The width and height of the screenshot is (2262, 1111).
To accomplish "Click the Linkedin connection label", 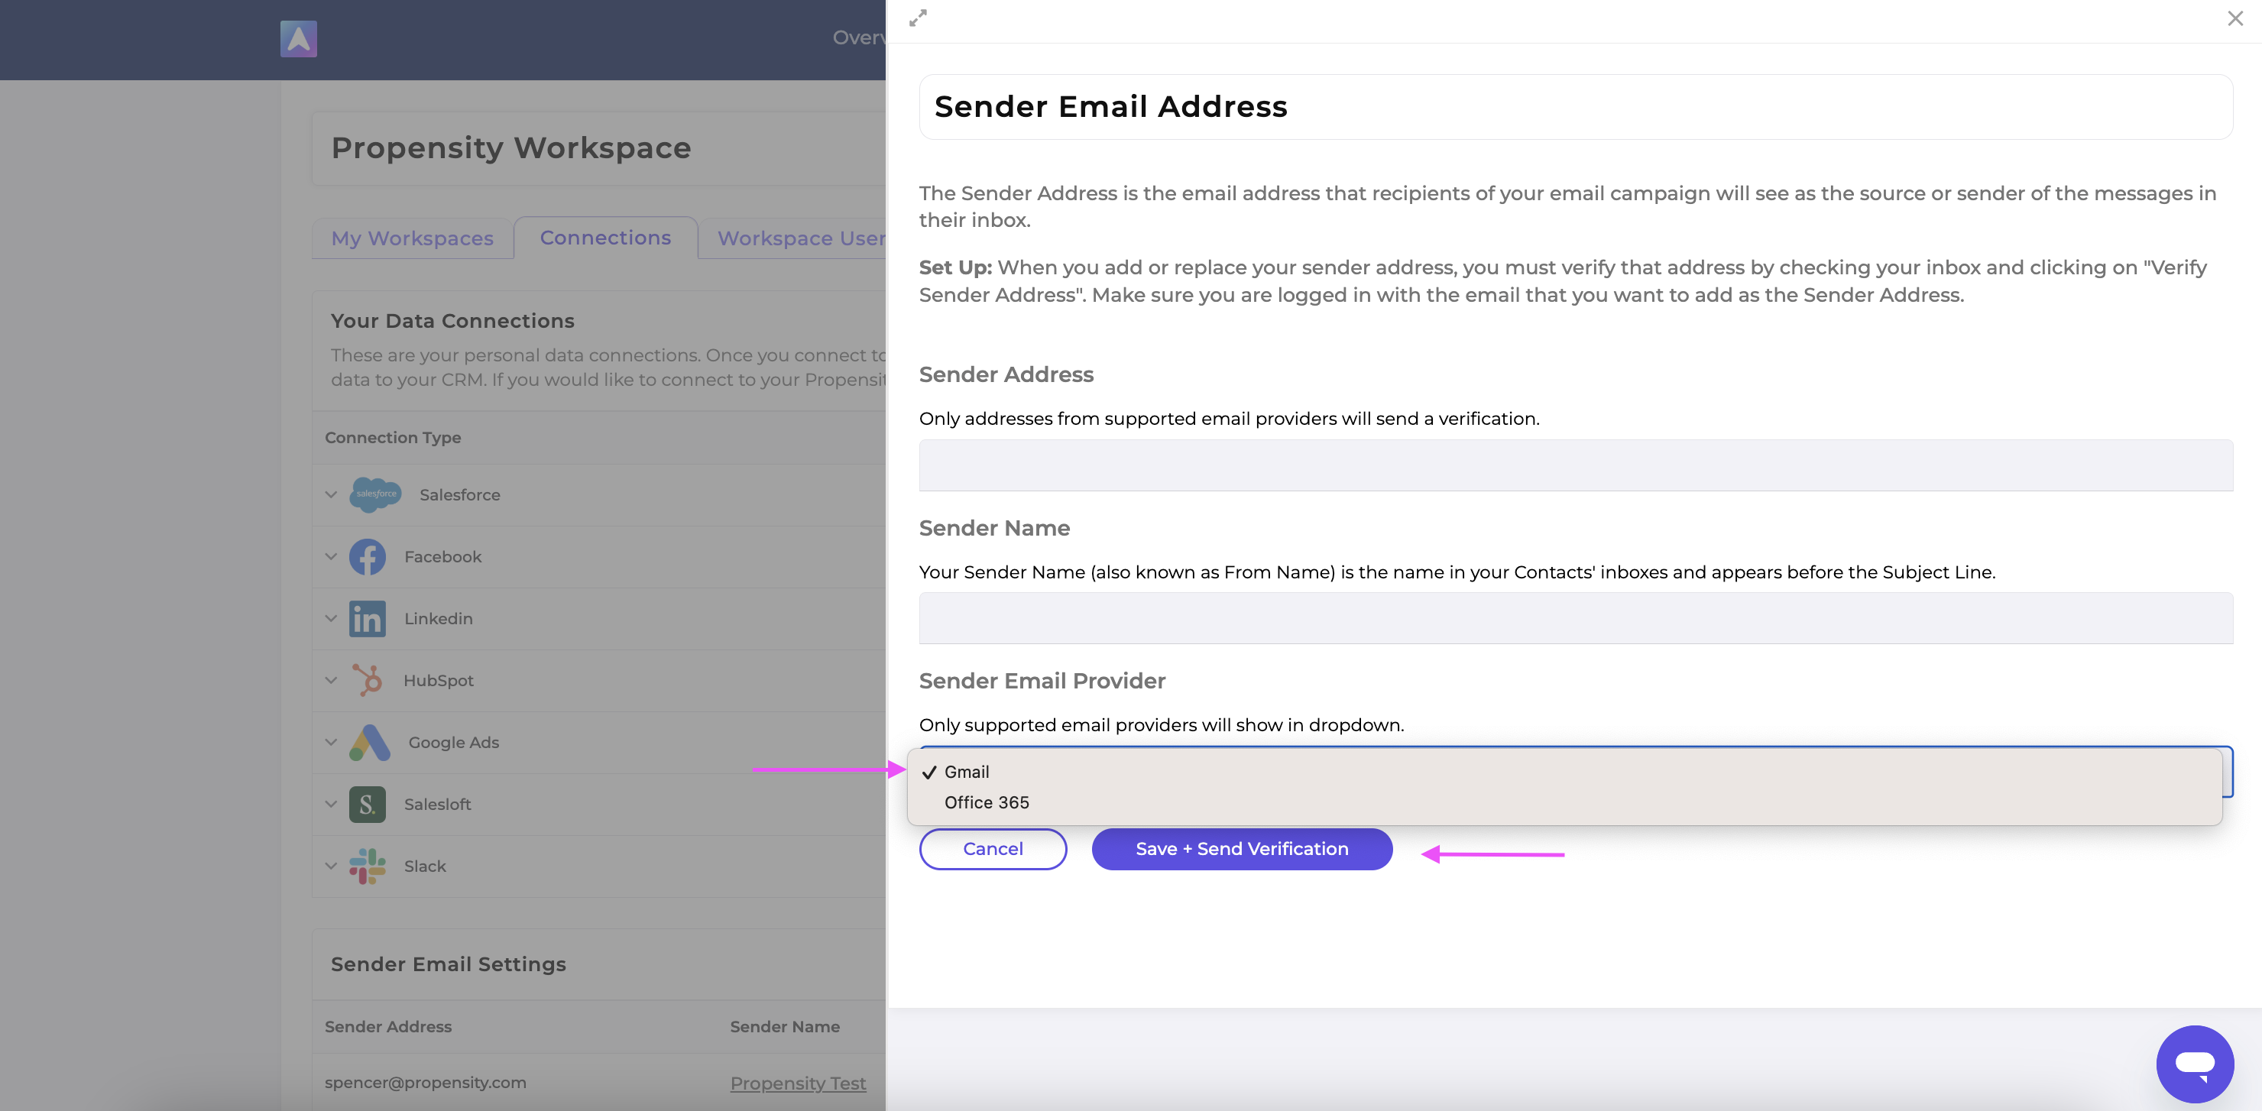I will coord(438,618).
